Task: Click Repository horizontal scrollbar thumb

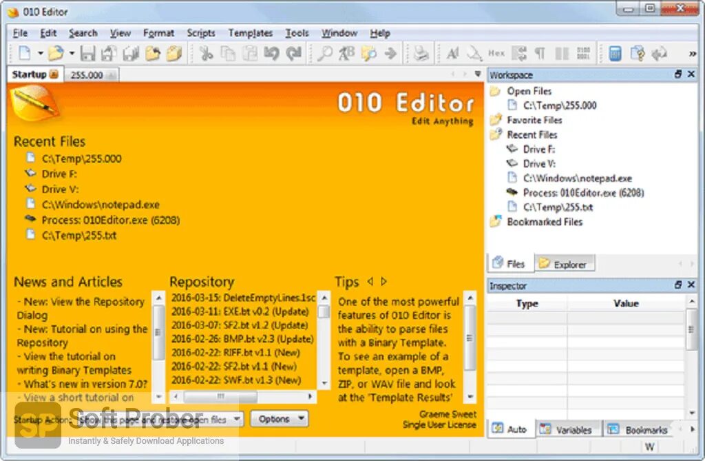Action: click(220, 397)
